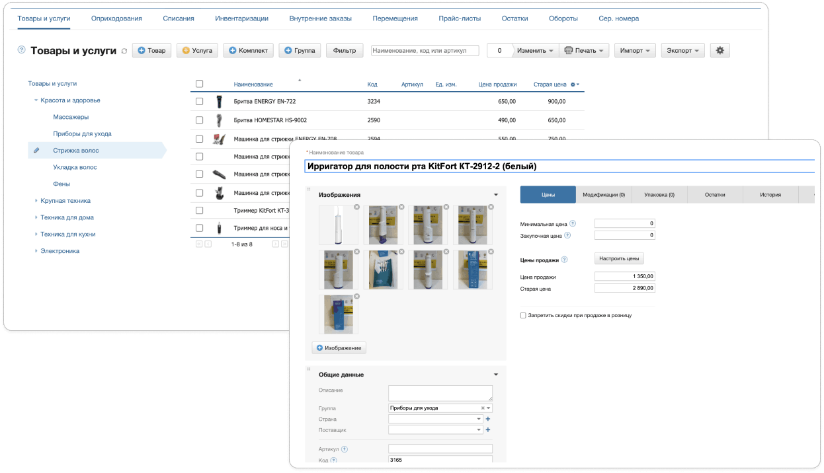
Task: Open the booklet photo thumbnail in Изображения
Action: pyautogui.click(x=384, y=270)
